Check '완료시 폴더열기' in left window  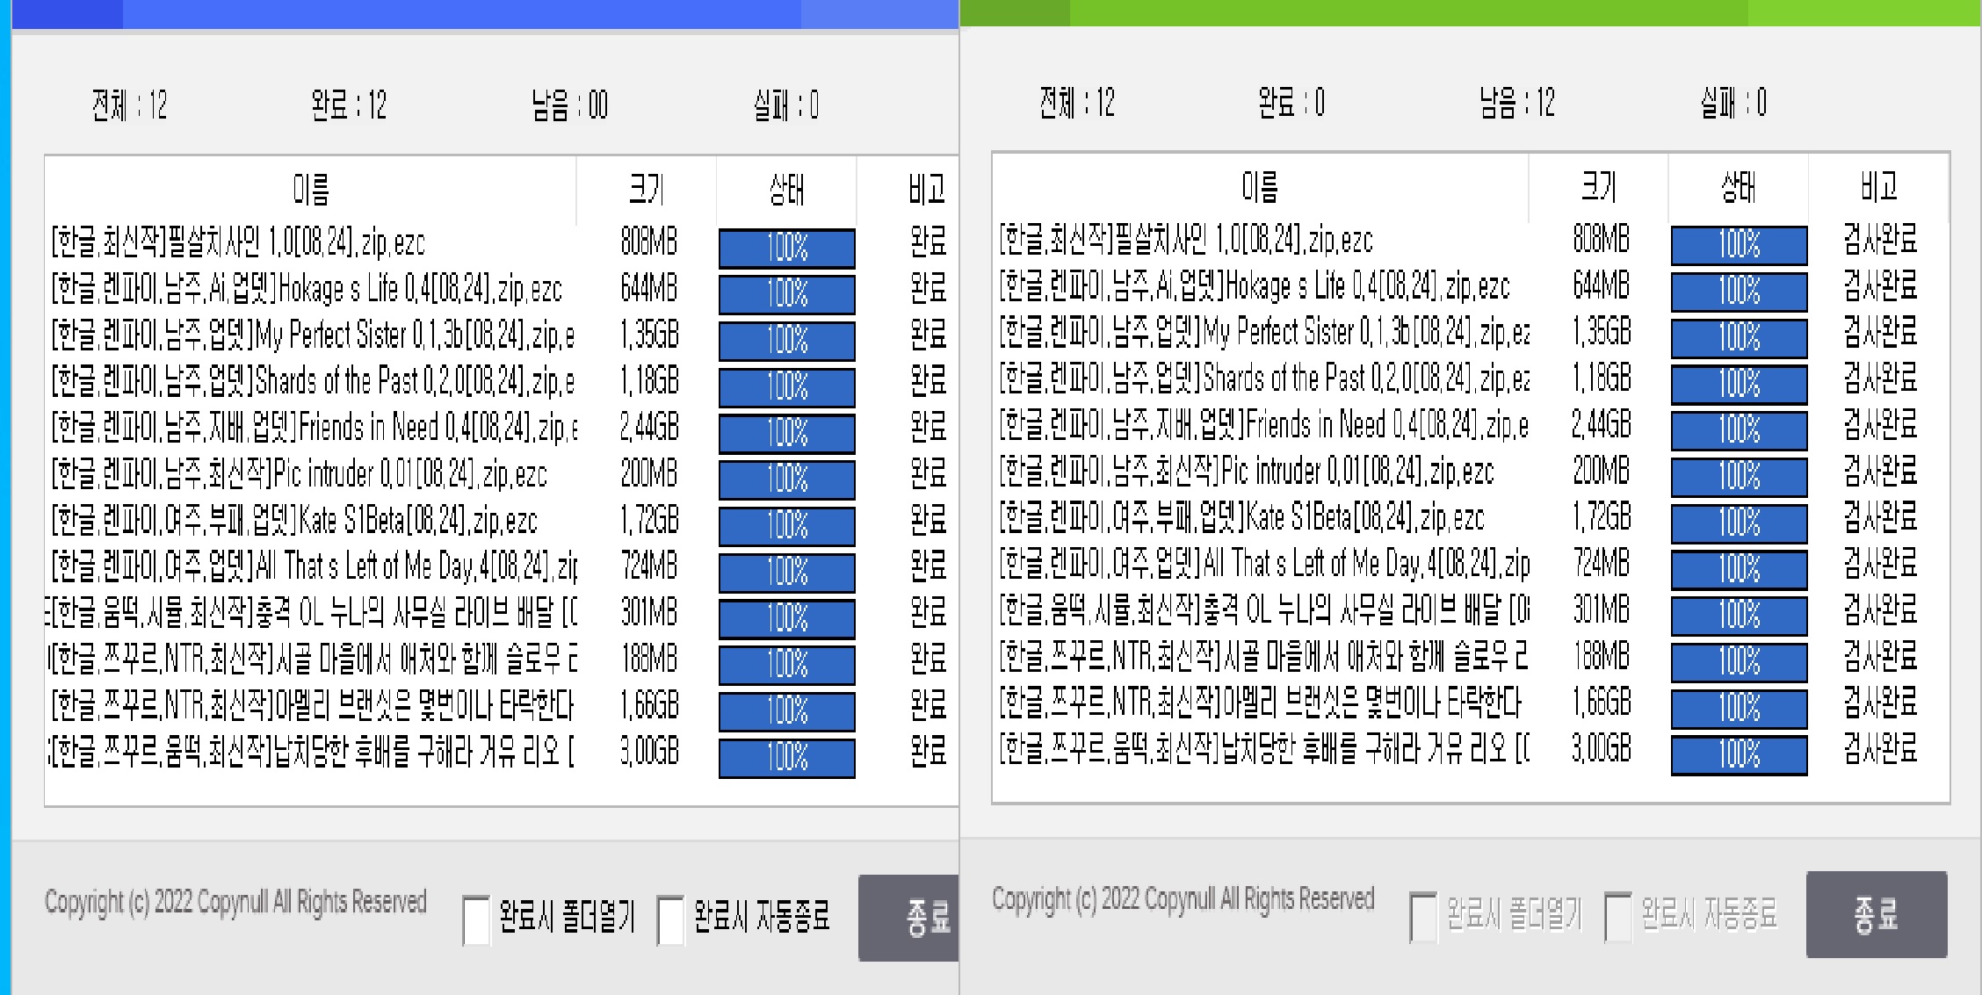click(476, 919)
